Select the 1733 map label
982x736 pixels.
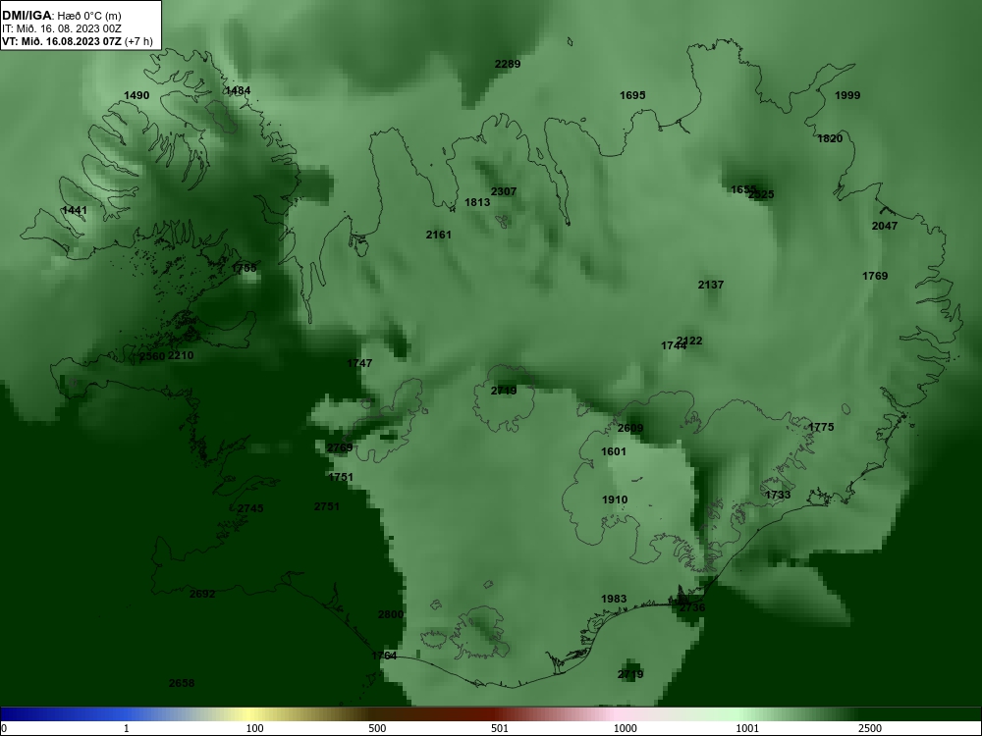click(778, 495)
